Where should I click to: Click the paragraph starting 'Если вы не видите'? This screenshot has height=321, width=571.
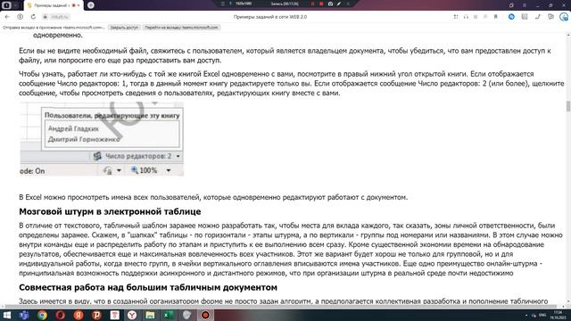(x=285, y=55)
